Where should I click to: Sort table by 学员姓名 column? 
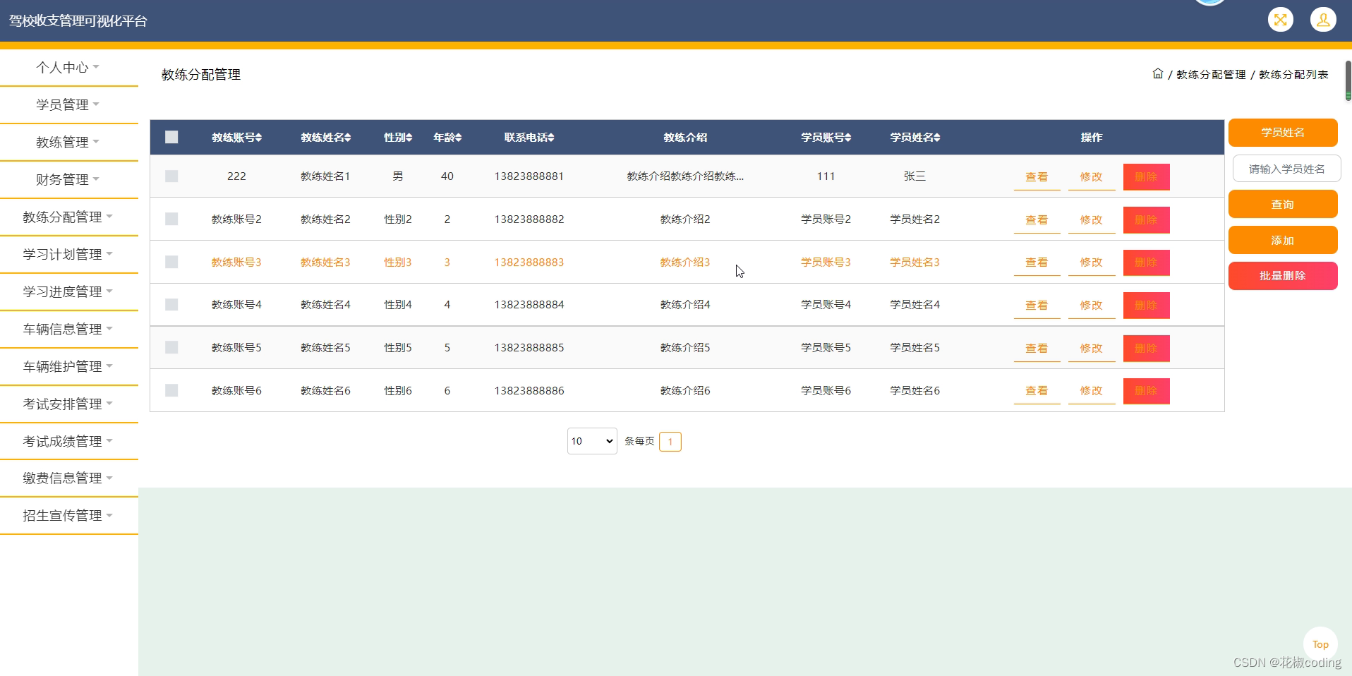[915, 138]
